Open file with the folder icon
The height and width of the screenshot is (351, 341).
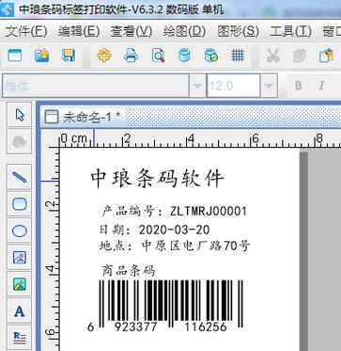coord(41,56)
